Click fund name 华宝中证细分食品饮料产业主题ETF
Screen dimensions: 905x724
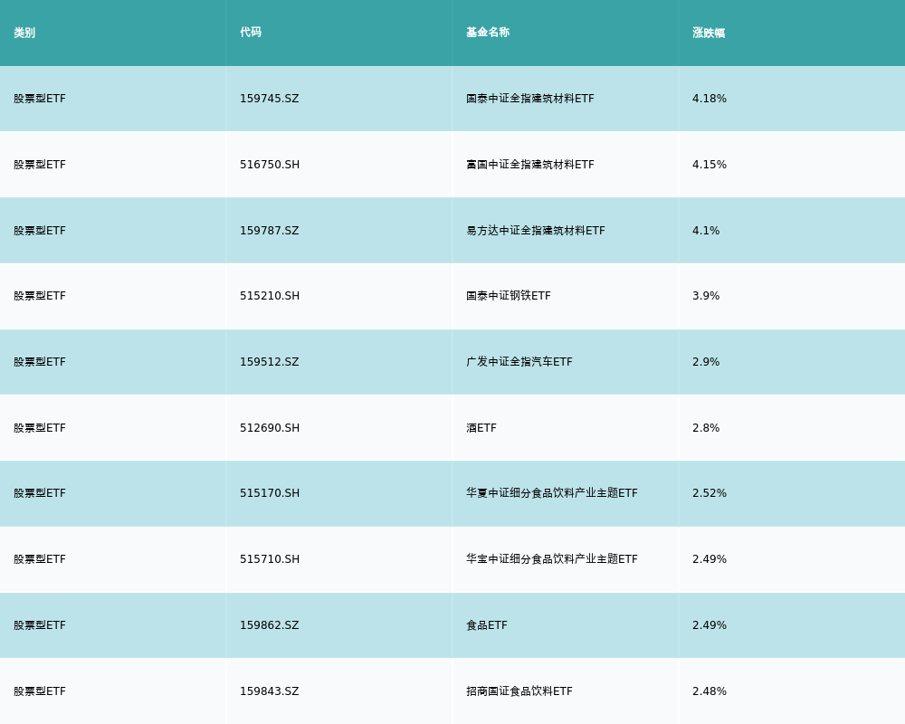[552, 559]
